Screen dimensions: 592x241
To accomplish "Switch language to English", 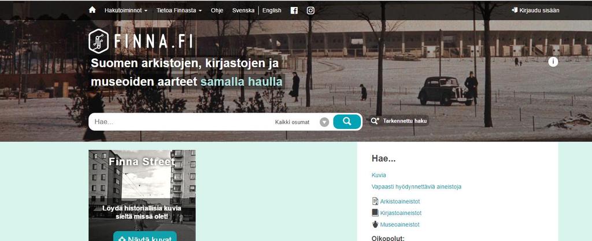I will (272, 10).
